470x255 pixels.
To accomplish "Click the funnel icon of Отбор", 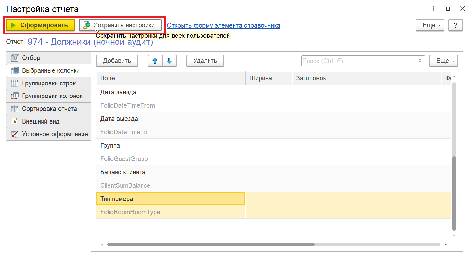I will coord(15,58).
